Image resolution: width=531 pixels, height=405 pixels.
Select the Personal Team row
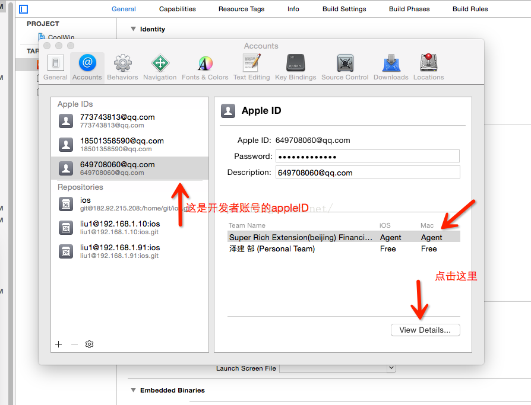click(x=344, y=249)
